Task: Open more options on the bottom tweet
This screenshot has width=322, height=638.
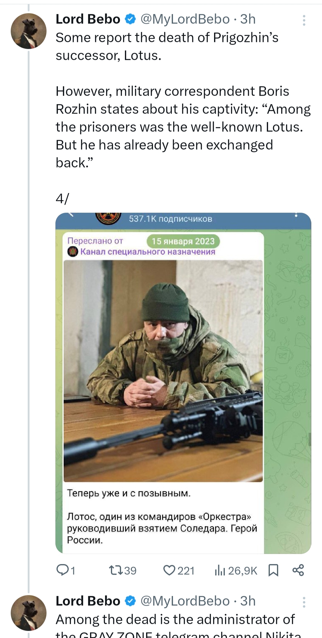Action: click(304, 602)
